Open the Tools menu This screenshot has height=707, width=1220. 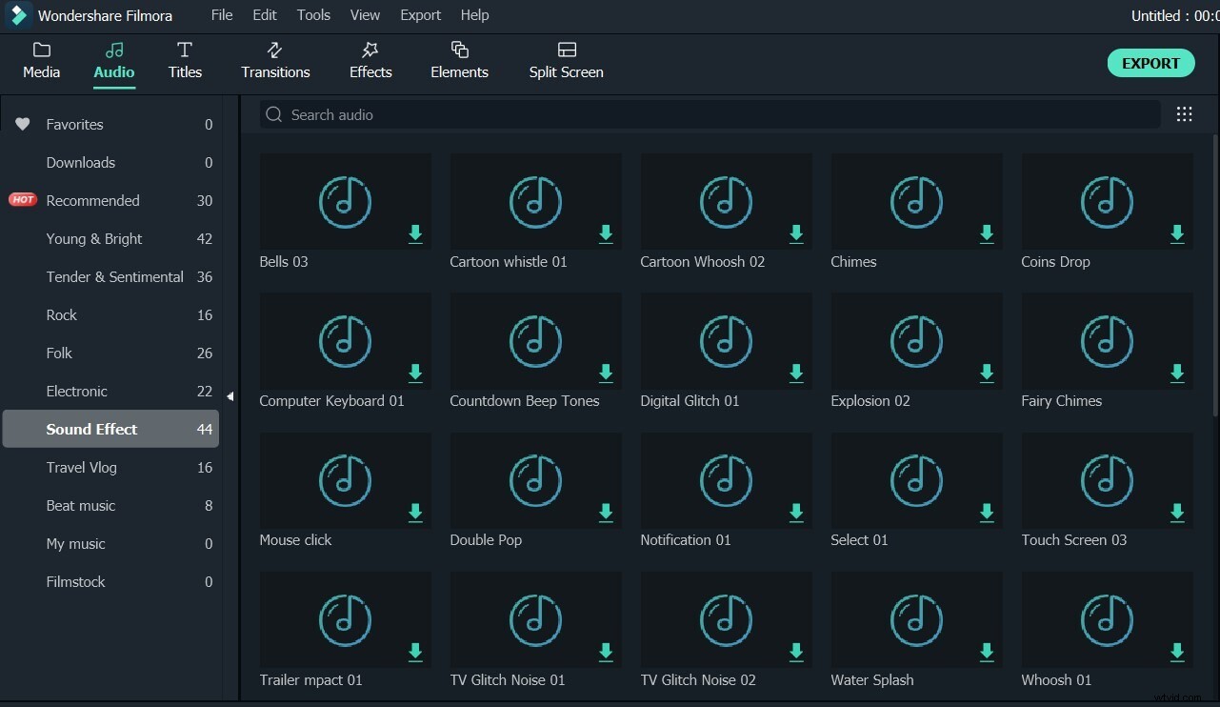(x=313, y=14)
